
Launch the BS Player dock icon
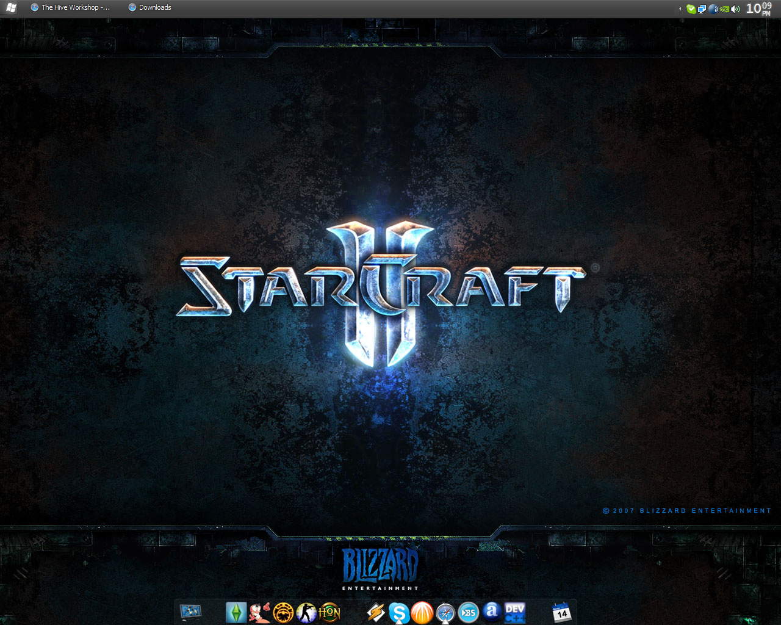tap(469, 612)
